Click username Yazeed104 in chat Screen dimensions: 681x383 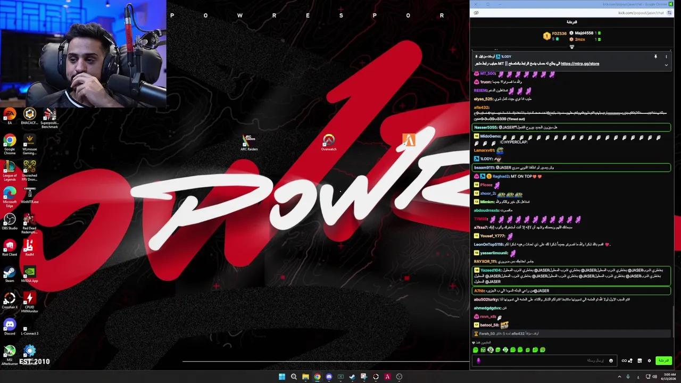(x=491, y=270)
